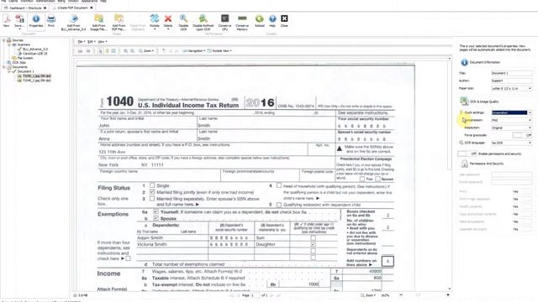Open the Quick settings dropdown

[512, 112]
